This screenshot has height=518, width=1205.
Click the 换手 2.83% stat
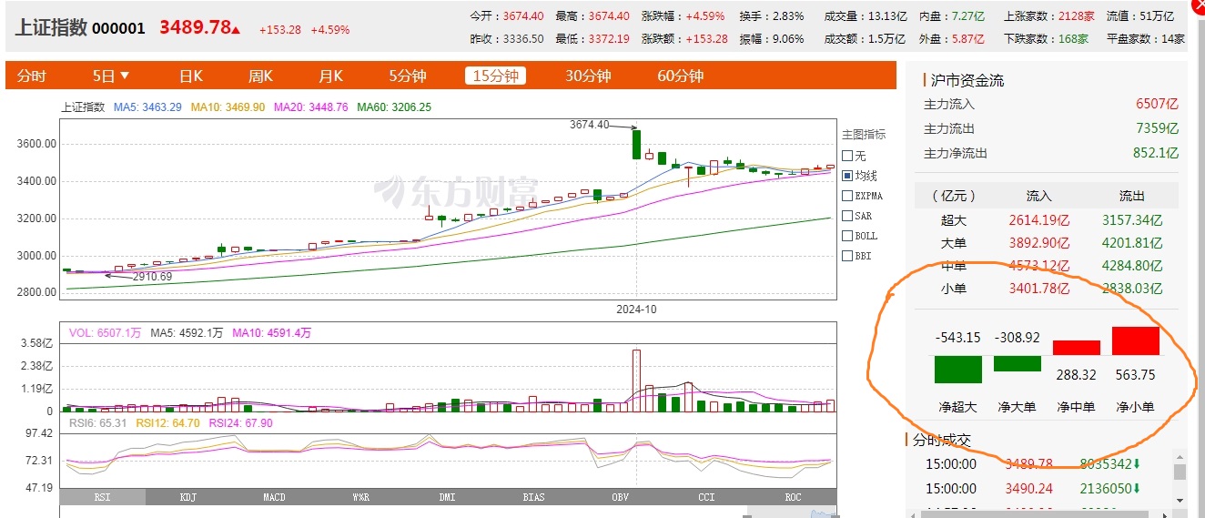pos(772,15)
